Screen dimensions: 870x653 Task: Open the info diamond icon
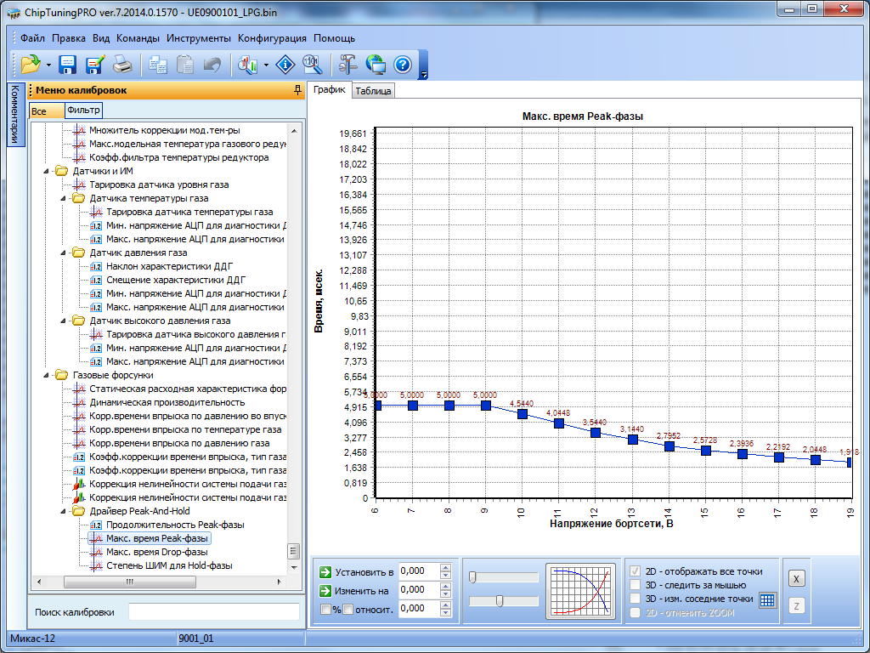[286, 65]
